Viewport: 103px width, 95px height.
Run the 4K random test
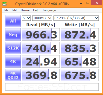click(13, 61)
